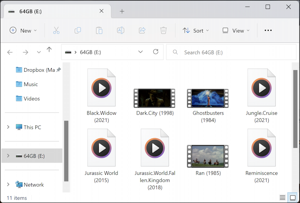The image size is (300, 203).
Task: Click 64GB (E:) in address bar path
Action: click(90, 52)
